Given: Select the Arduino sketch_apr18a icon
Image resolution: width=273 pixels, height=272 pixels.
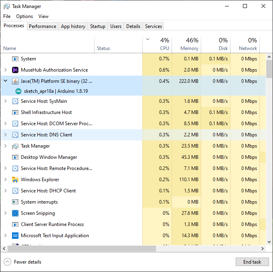Looking at the screenshot, I should (18, 91).
